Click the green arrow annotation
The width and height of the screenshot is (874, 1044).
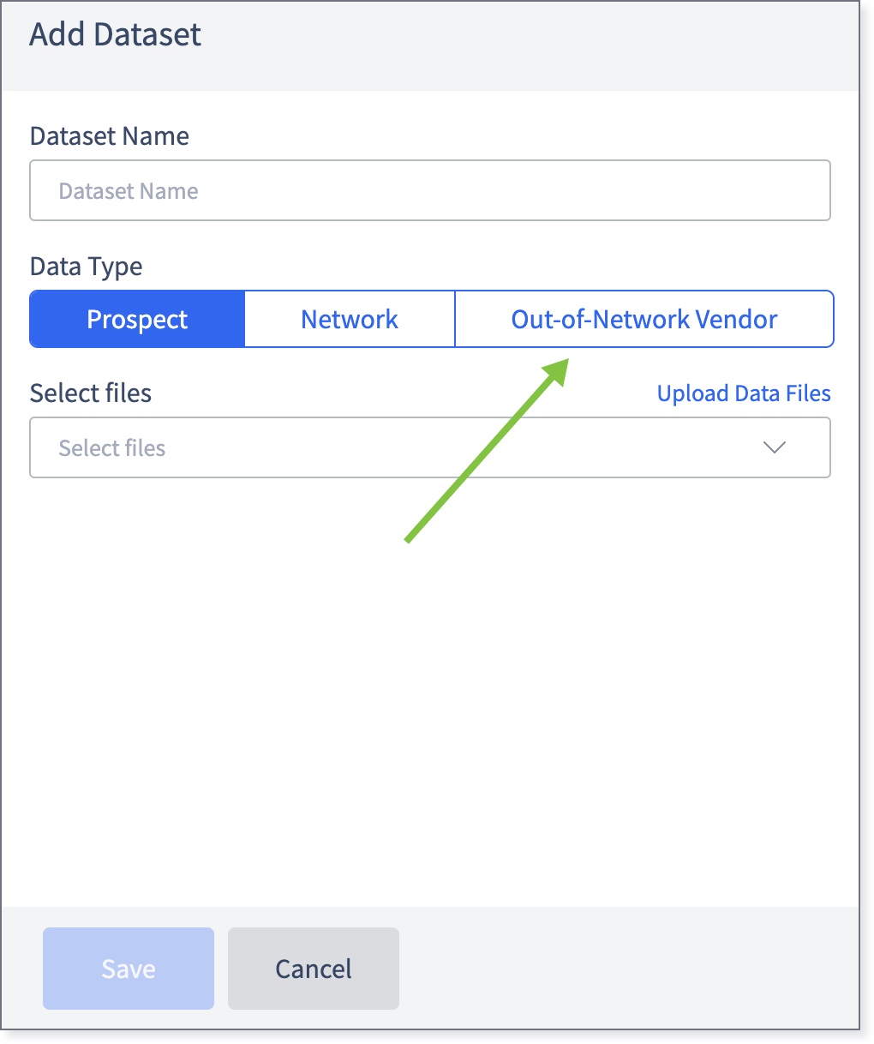pyautogui.click(x=487, y=450)
